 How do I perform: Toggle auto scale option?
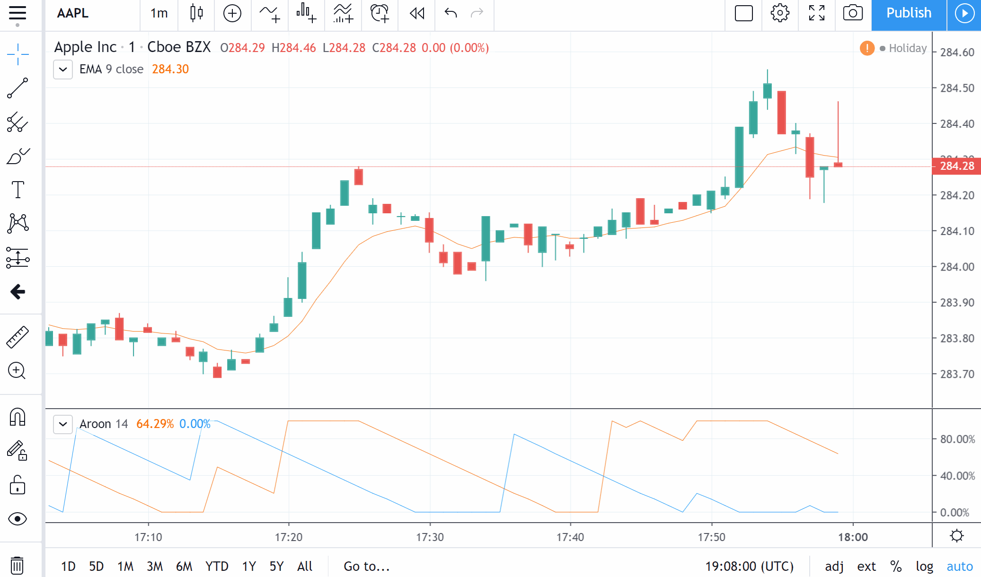(x=960, y=566)
